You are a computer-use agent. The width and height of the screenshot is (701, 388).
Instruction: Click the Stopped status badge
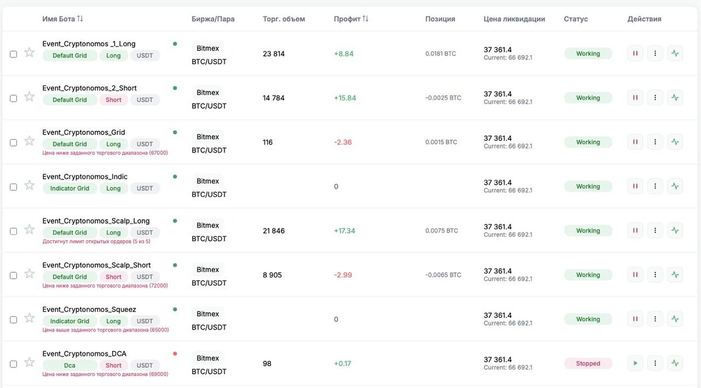(588, 363)
